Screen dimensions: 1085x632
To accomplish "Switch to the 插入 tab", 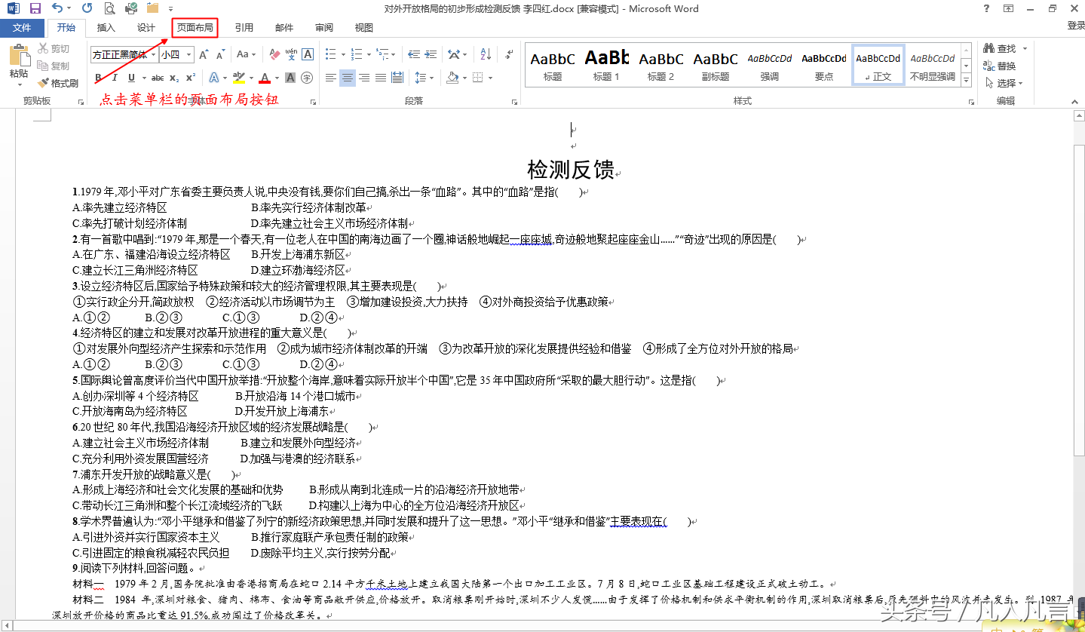I will tap(106, 28).
